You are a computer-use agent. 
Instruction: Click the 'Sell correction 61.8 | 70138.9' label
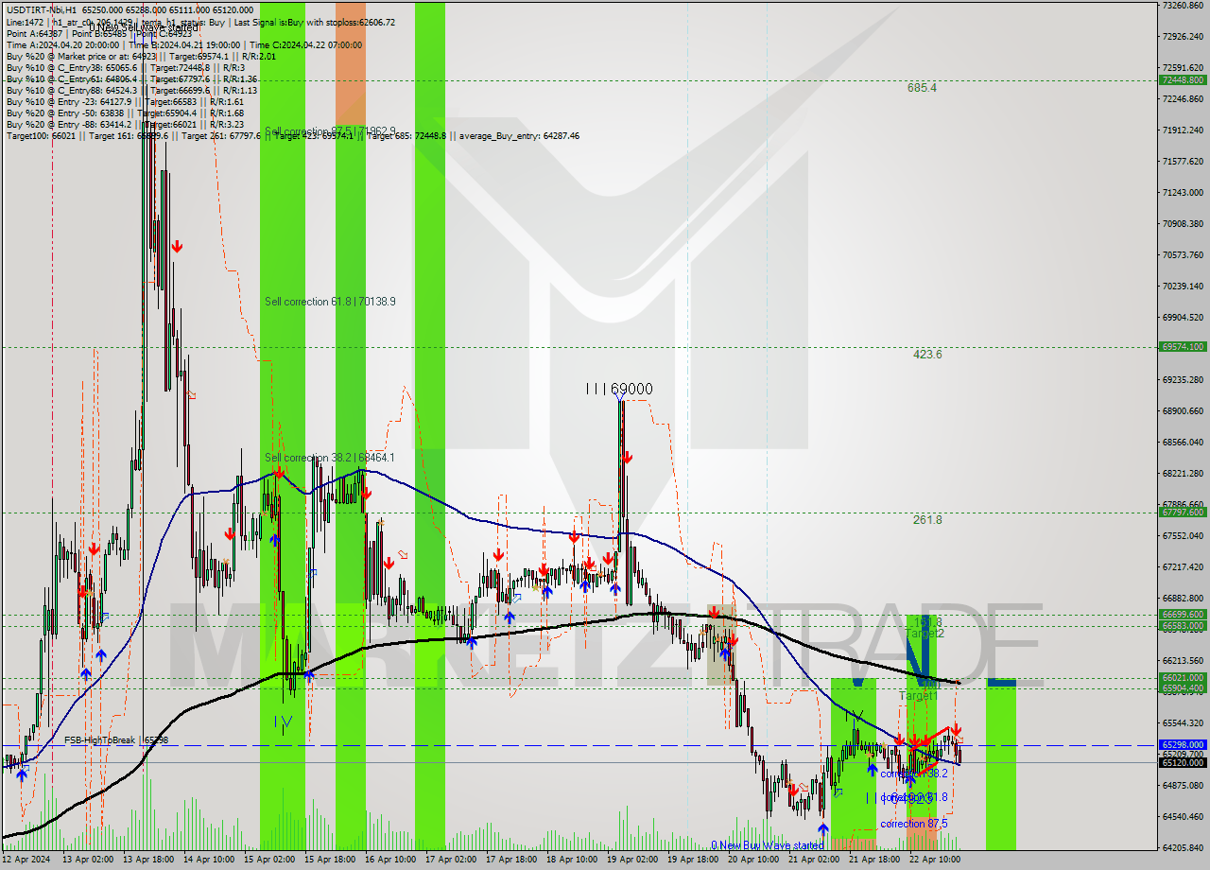click(x=330, y=302)
